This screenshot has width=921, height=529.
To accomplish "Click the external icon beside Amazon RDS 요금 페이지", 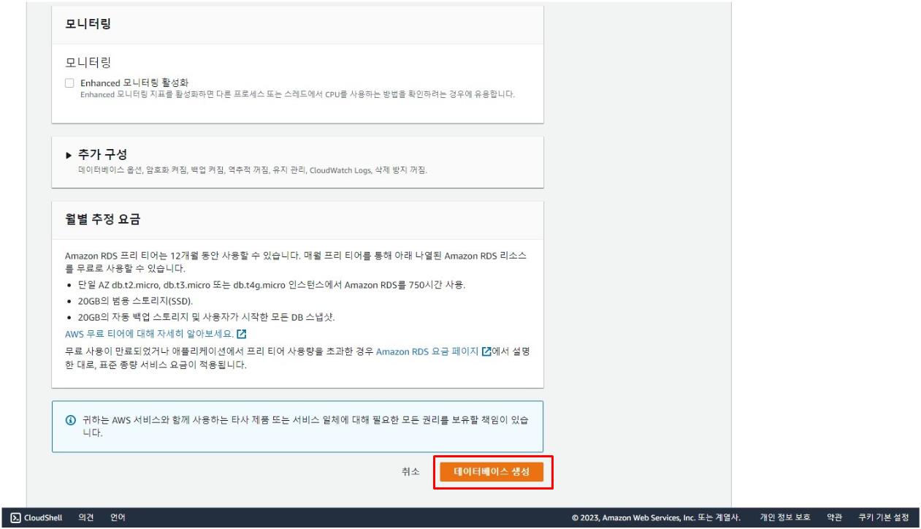I will pos(486,351).
